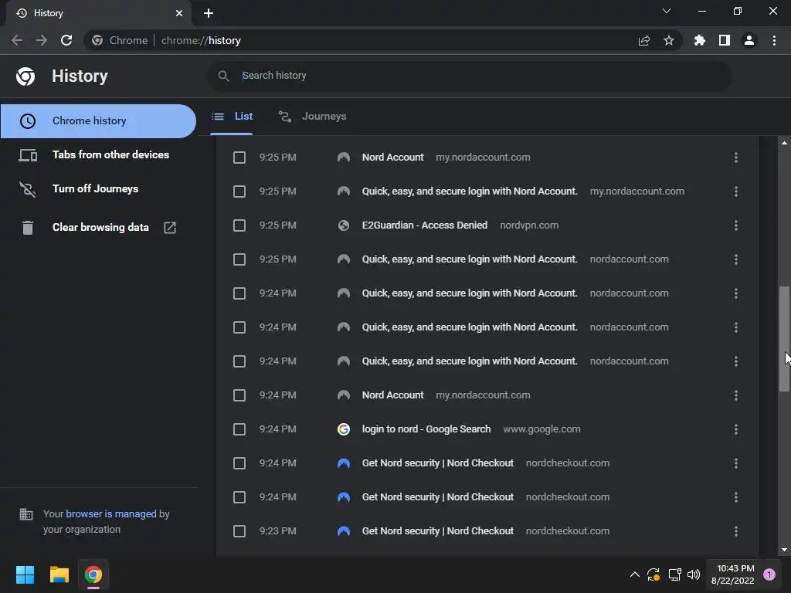Open the profile avatar menu
The width and height of the screenshot is (791, 593).
click(x=749, y=40)
